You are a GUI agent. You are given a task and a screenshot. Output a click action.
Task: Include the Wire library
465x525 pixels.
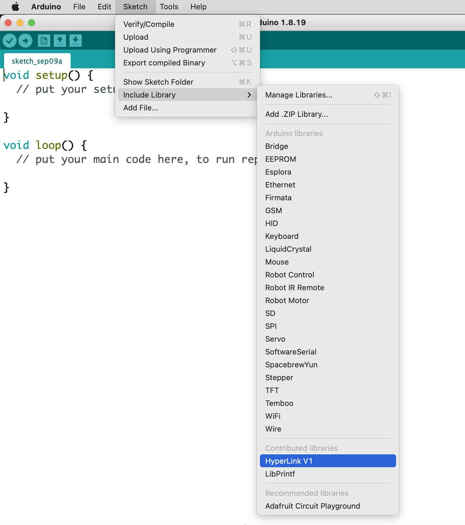point(328,429)
